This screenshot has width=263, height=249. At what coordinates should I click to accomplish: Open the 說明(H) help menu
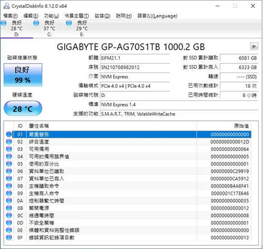[124, 16]
